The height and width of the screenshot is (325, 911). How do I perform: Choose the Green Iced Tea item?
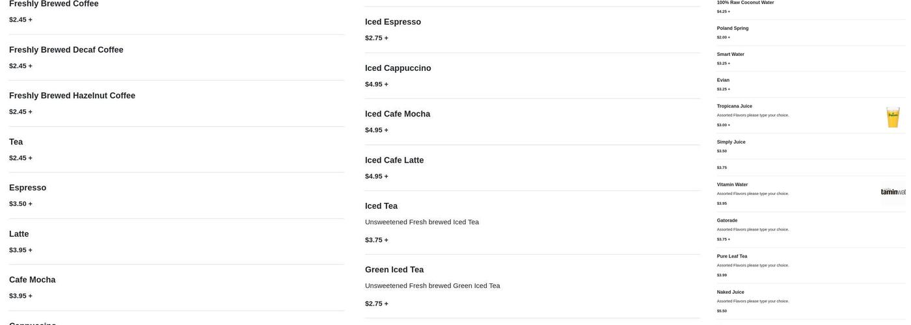(x=394, y=270)
